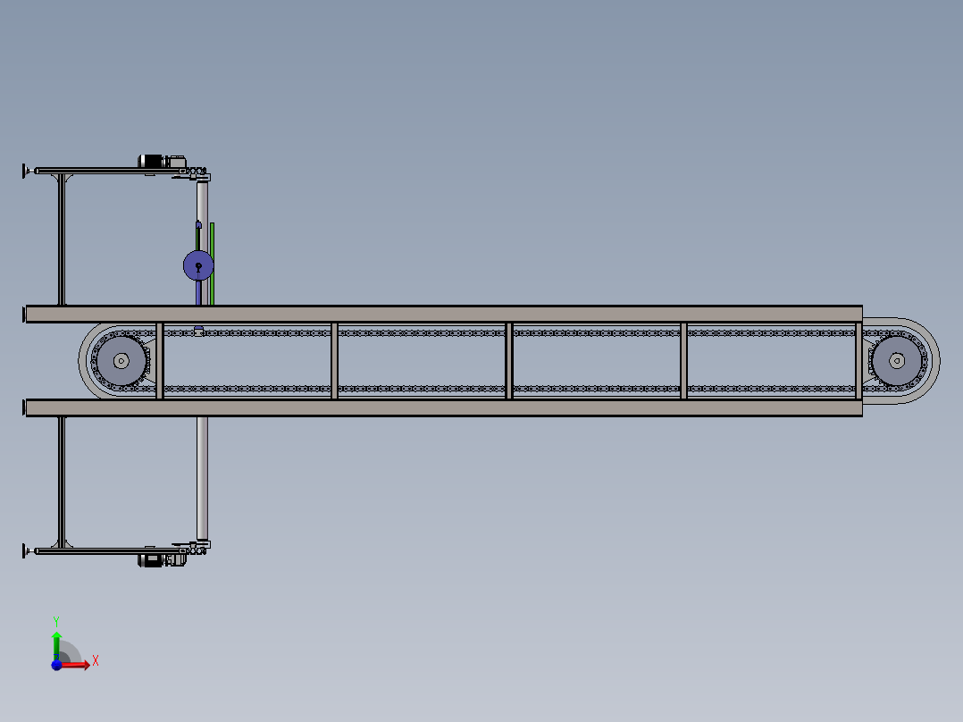Select the lower drive motor
Viewport: 963px width, 722px height.
[162, 559]
